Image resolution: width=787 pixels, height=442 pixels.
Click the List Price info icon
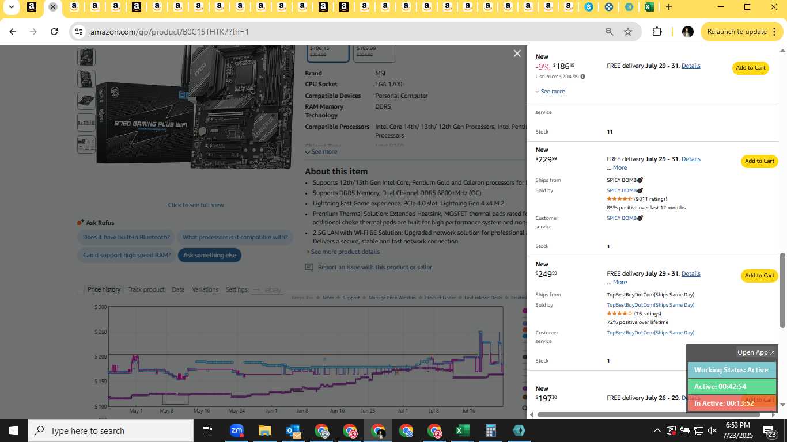coord(582,77)
